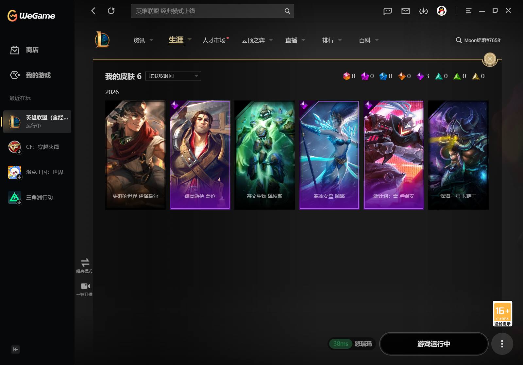Open the 排行 tab
523x365 pixels.
click(328, 40)
